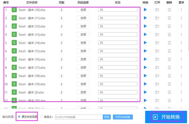Select file name Excel - 副本 (17).xlsx

coord(32,68)
